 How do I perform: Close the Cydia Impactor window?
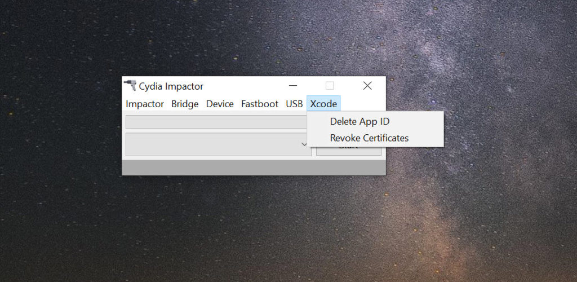pyautogui.click(x=367, y=86)
